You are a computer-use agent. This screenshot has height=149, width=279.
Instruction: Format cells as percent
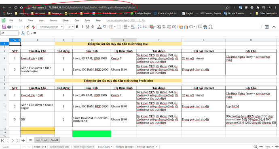[x=164, y=27]
